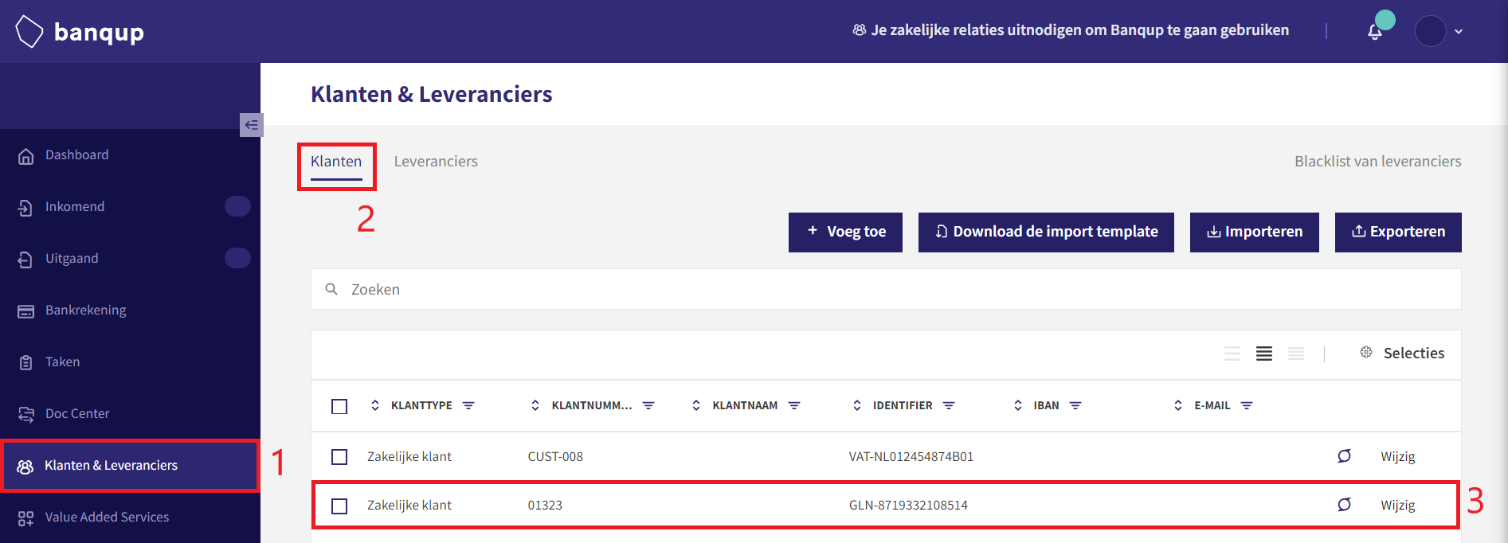Screen dimensions: 1508x543
Task: Sort by KLANTTYPE column
Action: [375, 405]
